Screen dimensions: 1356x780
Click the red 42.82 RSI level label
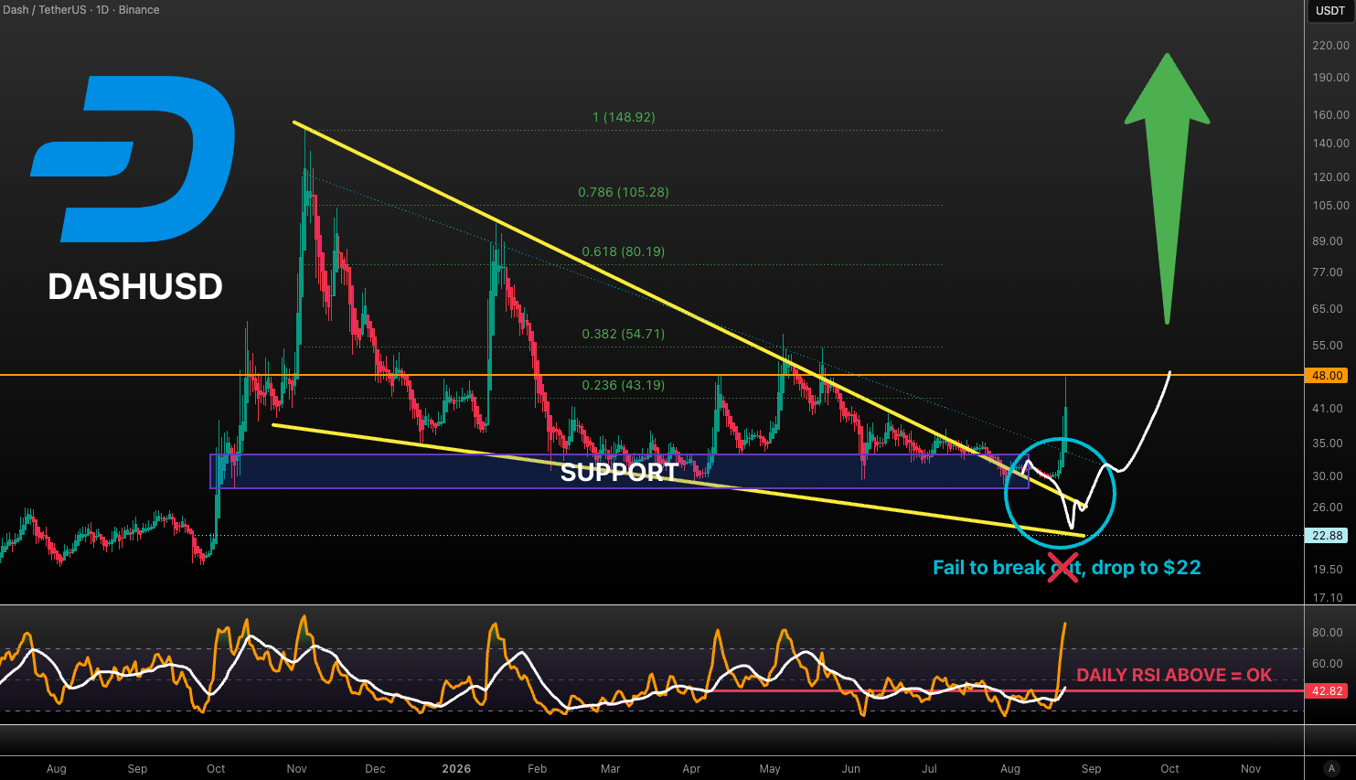(x=1328, y=691)
